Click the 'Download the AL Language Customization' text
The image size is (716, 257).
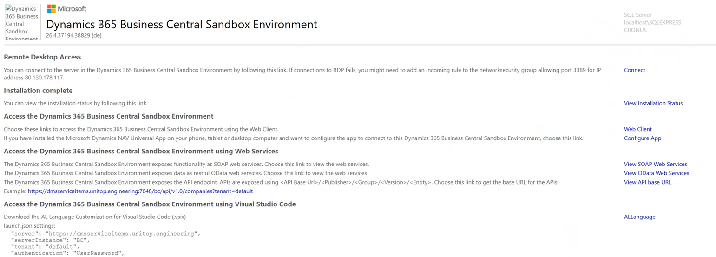coord(95,217)
